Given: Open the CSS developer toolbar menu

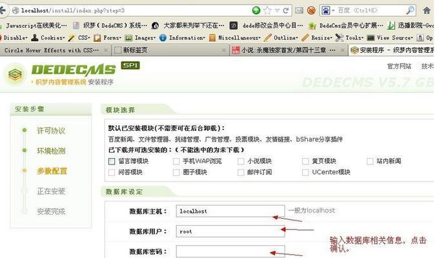Looking at the screenshot, I should point(79,37).
